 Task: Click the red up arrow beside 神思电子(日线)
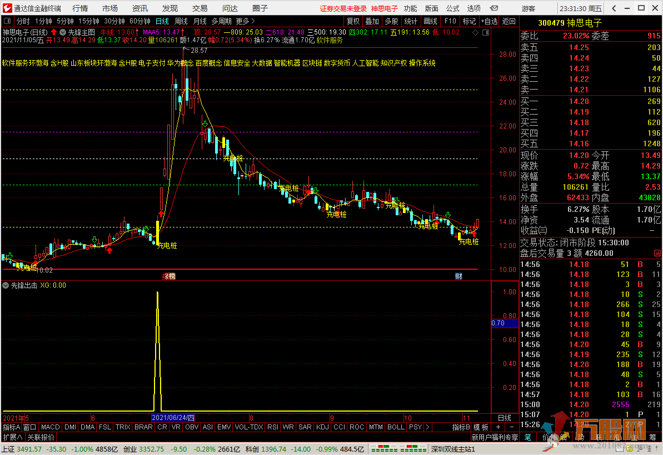click(54, 32)
